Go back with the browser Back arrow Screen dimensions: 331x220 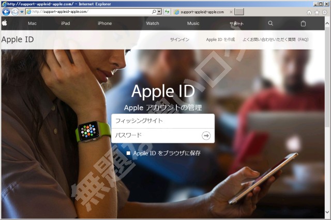point(6,12)
